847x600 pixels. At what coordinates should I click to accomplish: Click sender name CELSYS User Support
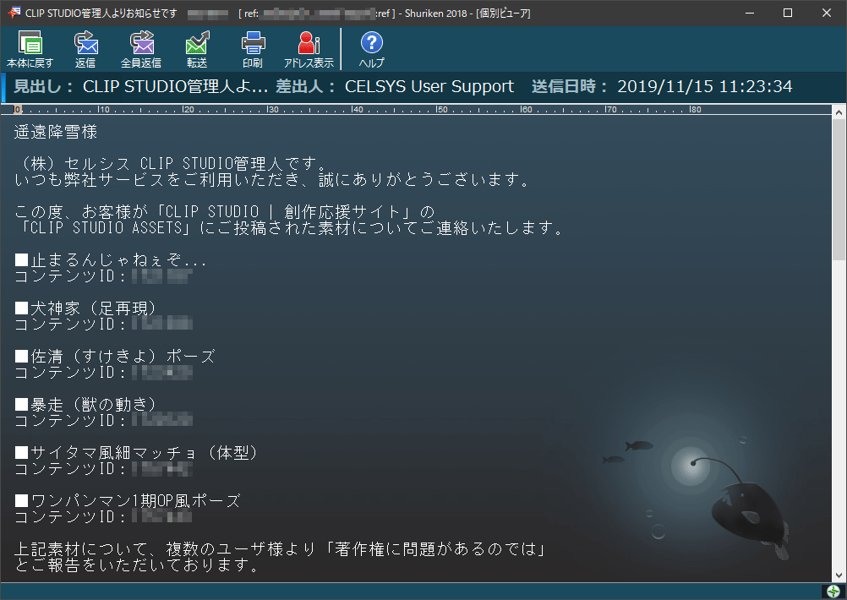(x=429, y=86)
